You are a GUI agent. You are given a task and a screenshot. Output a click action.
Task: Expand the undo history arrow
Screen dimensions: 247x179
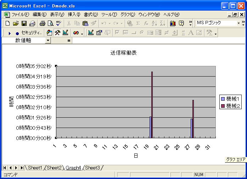coord(110,23)
